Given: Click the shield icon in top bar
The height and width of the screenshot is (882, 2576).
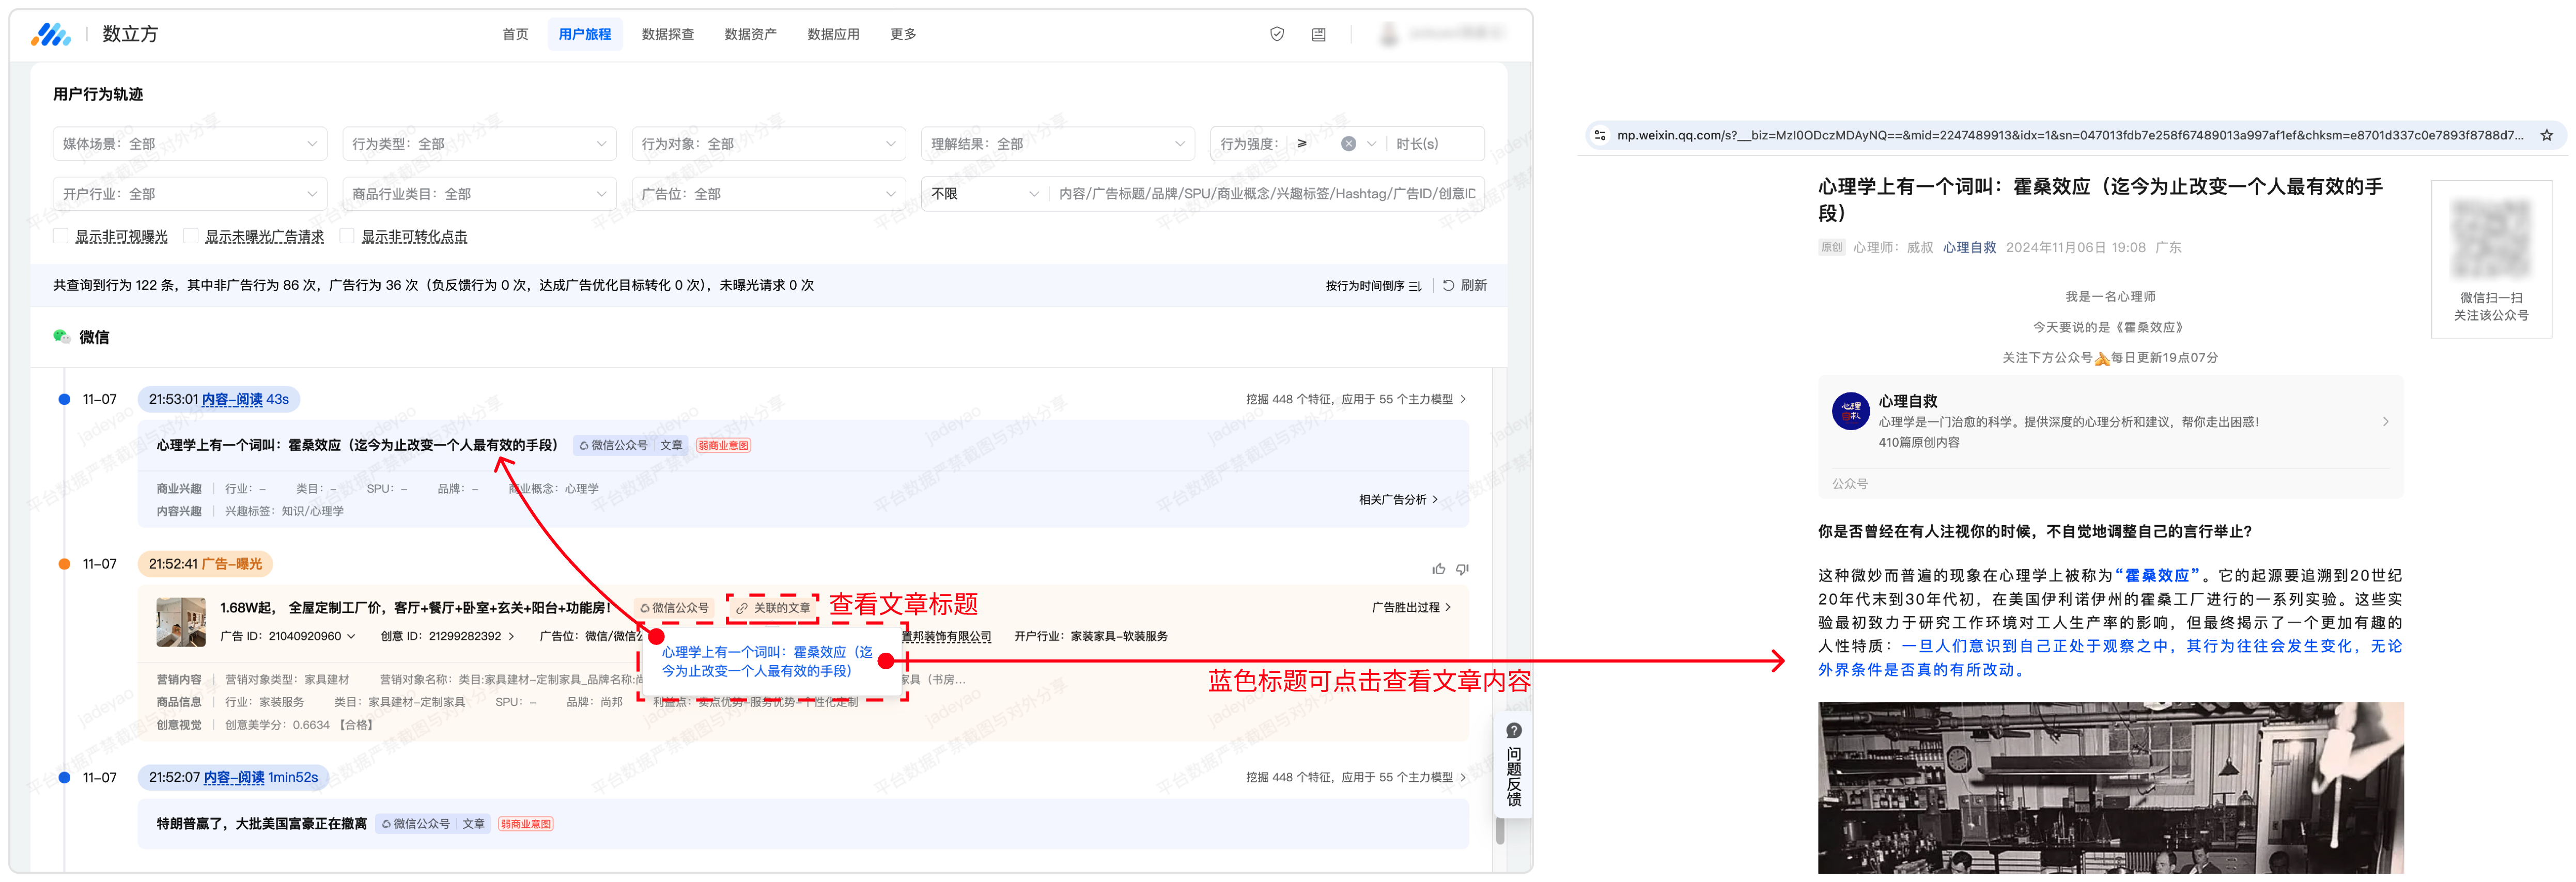Looking at the screenshot, I should pyautogui.click(x=1276, y=34).
